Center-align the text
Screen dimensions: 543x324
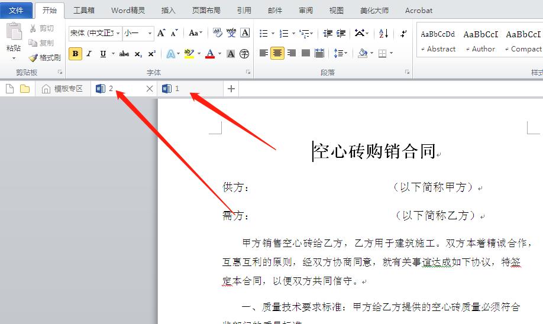277,53
